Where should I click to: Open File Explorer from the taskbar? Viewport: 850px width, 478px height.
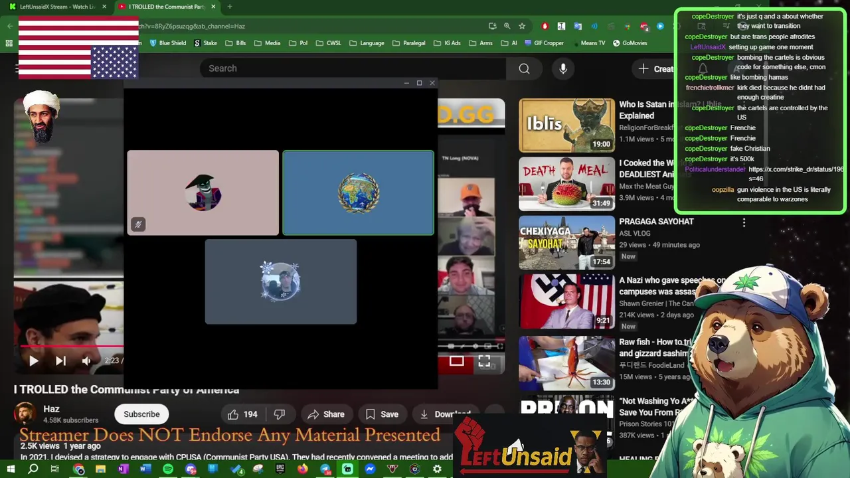100,469
